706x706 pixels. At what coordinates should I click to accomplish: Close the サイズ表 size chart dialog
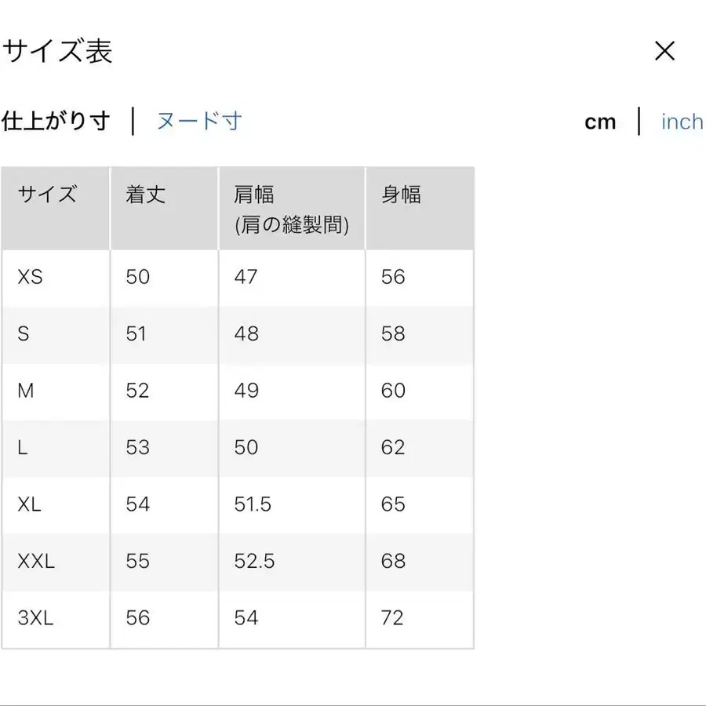665,51
